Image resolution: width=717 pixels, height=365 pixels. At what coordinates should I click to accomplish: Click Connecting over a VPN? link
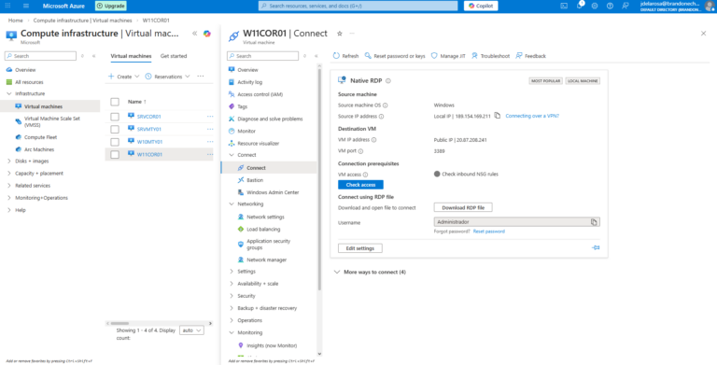(532, 116)
